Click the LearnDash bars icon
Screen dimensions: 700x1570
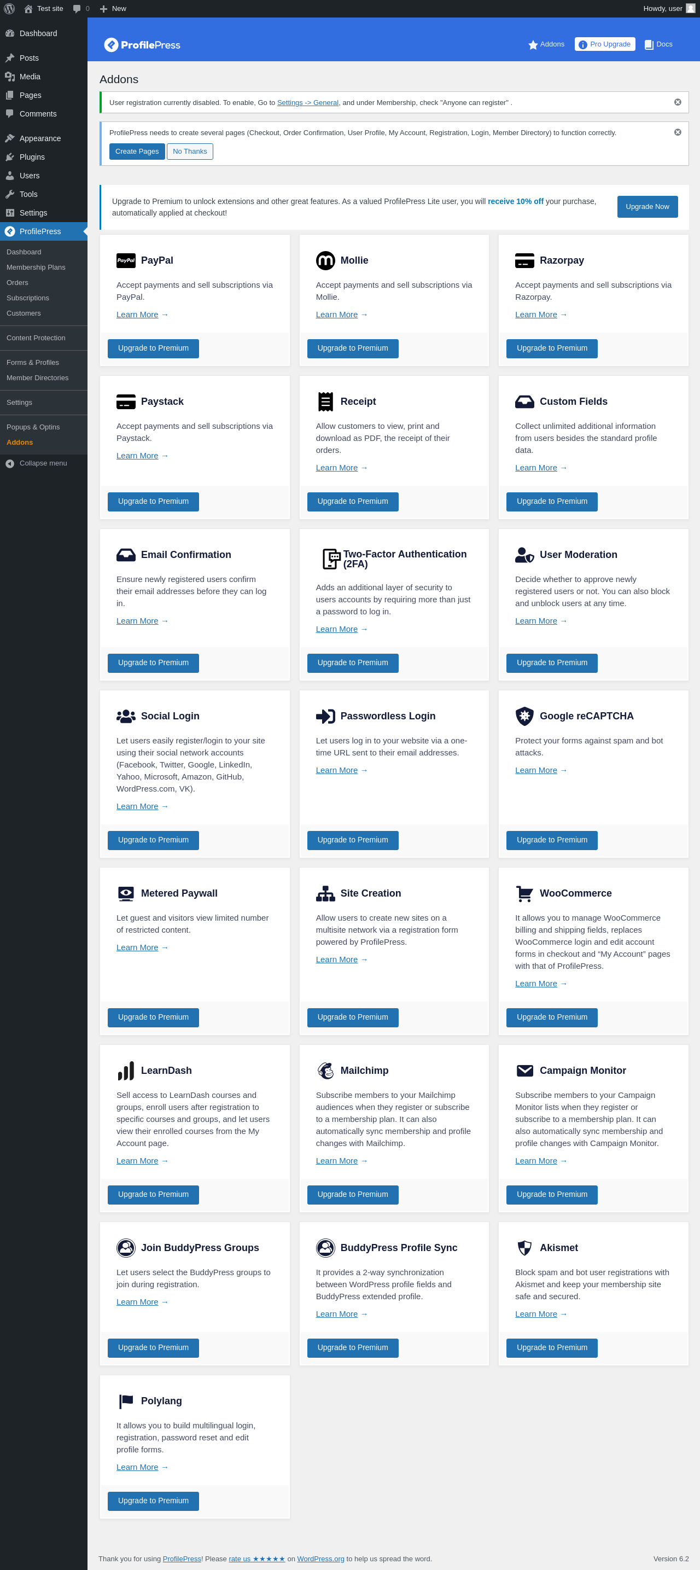click(126, 1071)
